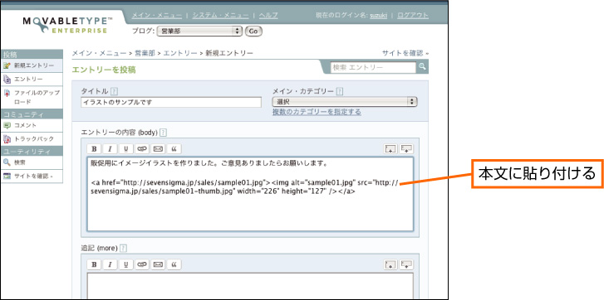604x300 pixels.
Task: Click Underline button in more editor toolbar
Action: (126, 264)
